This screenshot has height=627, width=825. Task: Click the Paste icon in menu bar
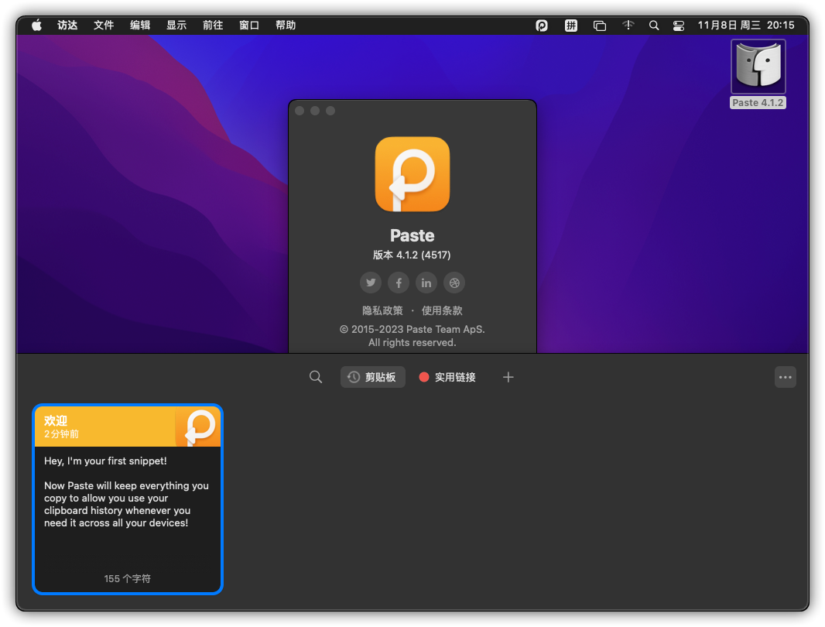tap(542, 26)
